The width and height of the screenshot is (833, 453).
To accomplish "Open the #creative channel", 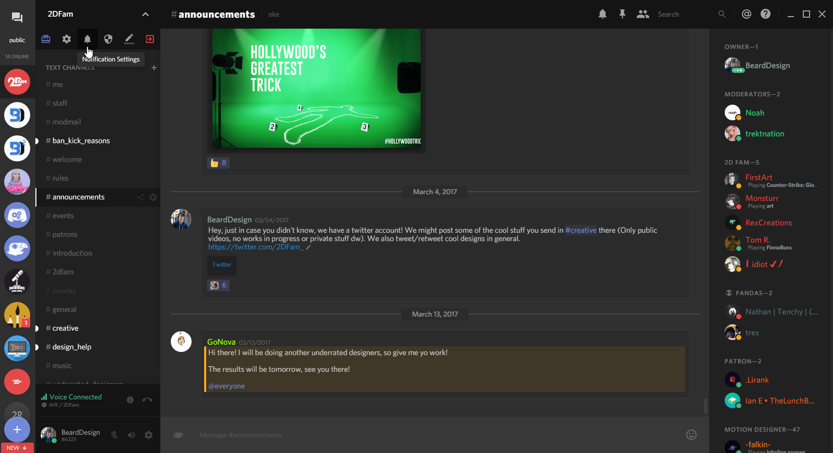I will click(97, 328).
